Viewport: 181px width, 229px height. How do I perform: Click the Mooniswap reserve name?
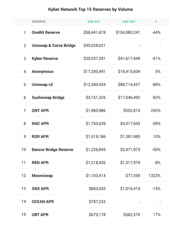click(x=42, y=175)
